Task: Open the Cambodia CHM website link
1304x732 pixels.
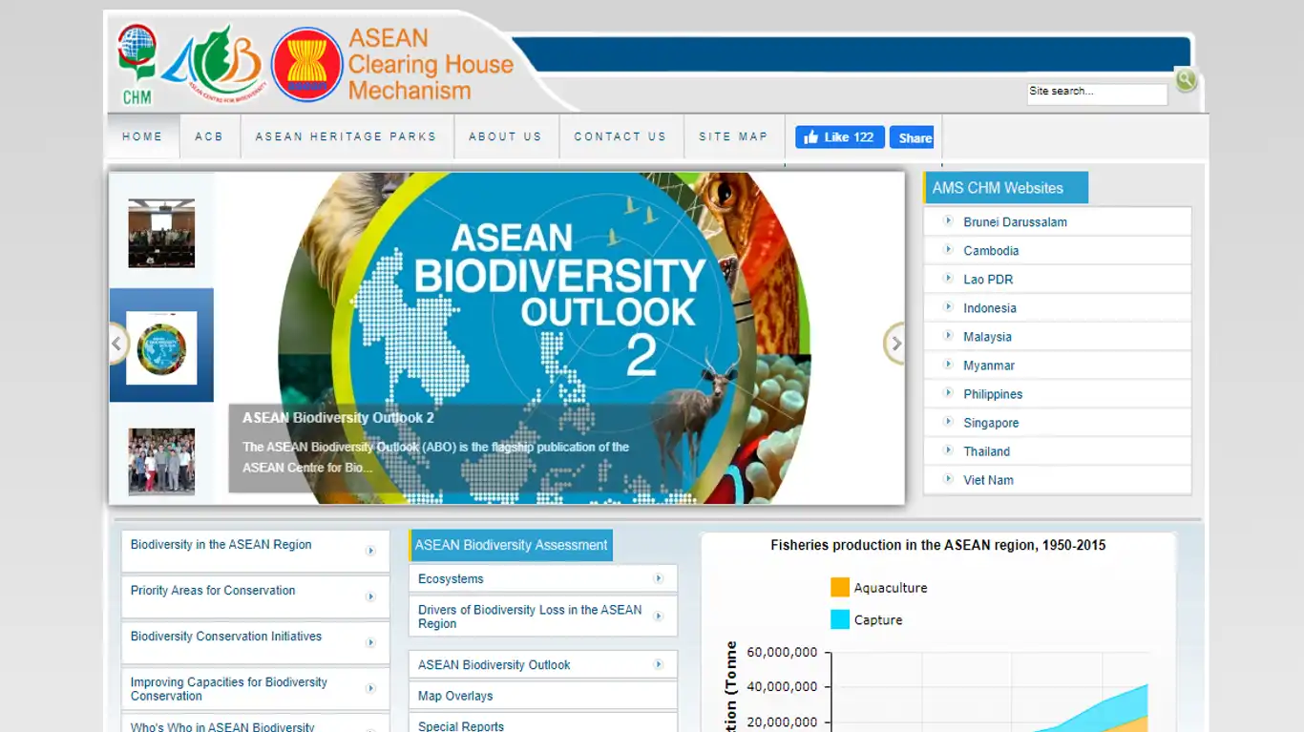Action: 991,251
